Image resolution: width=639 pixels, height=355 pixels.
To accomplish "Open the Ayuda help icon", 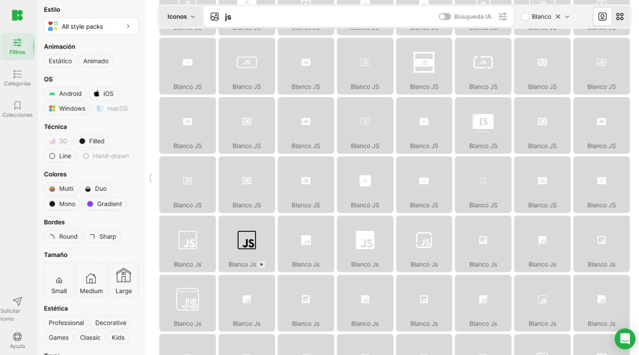I will pos(17,337).
